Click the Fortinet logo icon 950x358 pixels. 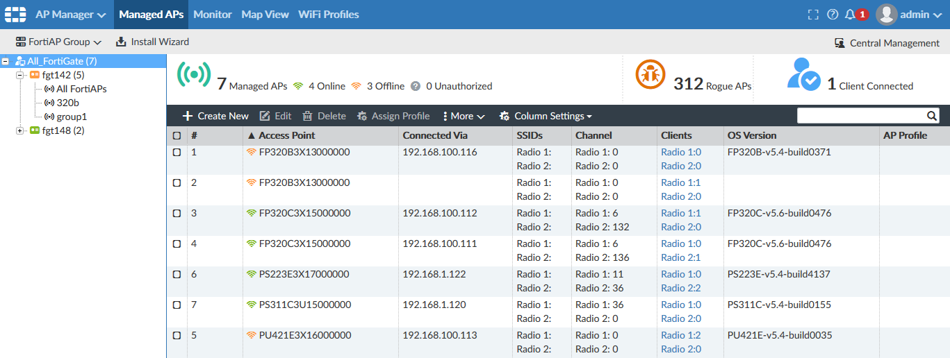(x=15, y=14)
